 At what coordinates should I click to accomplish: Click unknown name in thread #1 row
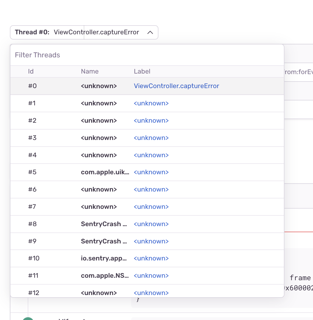pos(99,103)
